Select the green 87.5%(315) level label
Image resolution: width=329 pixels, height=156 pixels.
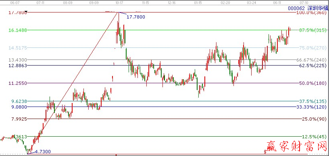pos(312,30)
